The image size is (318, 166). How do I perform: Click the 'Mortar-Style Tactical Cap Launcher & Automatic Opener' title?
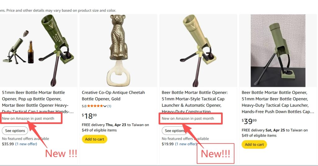[x=193, y=102]
